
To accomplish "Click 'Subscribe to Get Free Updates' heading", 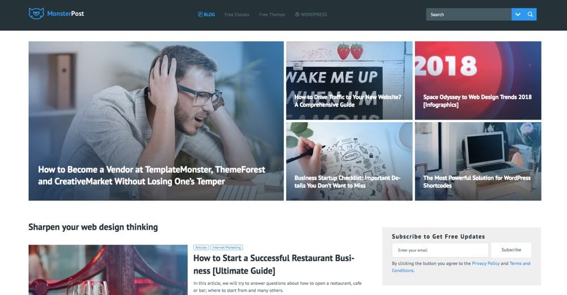I will coord(438,237).
